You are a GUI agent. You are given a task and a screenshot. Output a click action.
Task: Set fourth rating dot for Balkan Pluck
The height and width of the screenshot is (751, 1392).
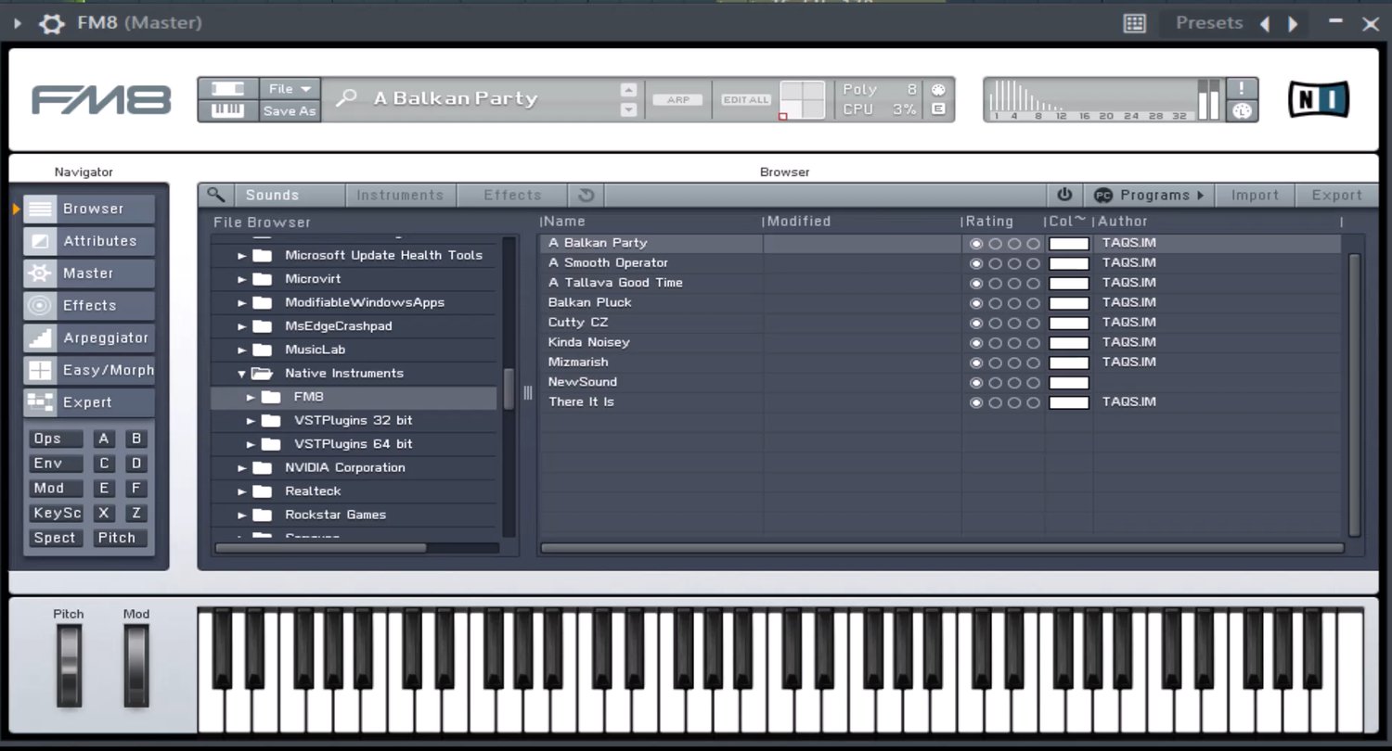coord(1034,303)
